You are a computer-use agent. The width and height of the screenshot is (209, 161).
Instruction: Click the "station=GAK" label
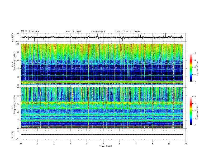pyautogui.click(x=98, y=32)
